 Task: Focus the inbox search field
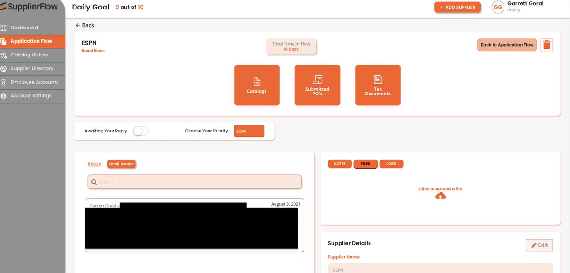tap(194, 182)
